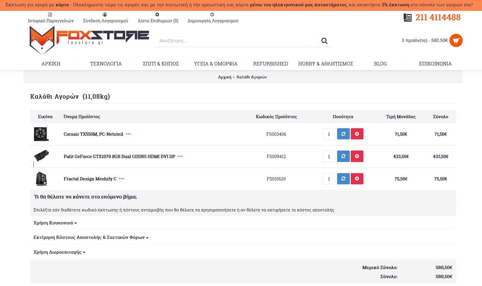Remove Palit GeForce GTX1070 from the cart

[357, 156]
